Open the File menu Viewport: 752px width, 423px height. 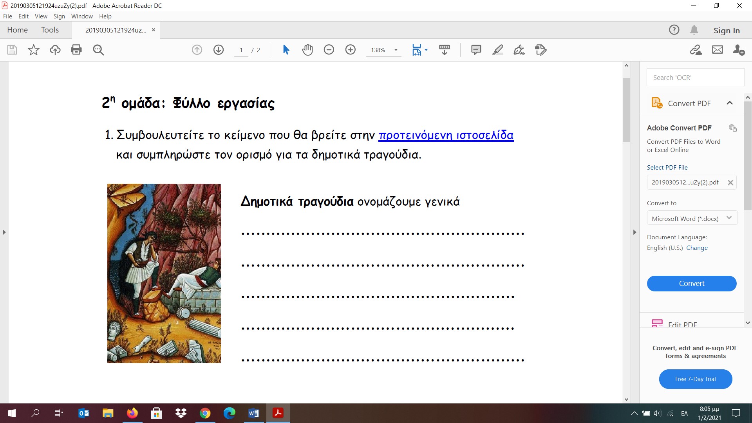[x=7, y=16]
